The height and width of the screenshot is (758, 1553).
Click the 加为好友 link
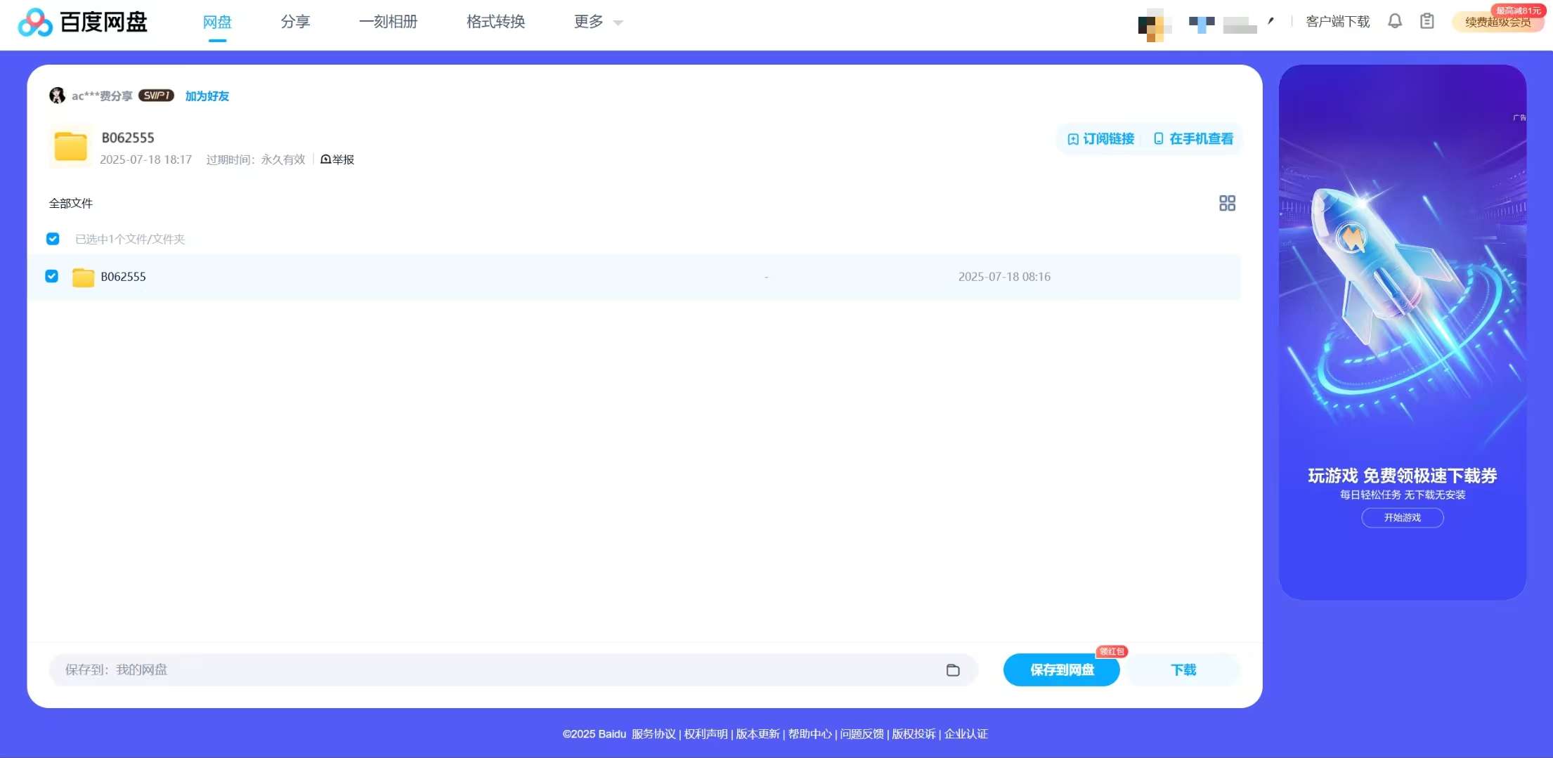[x=207, y=96]
